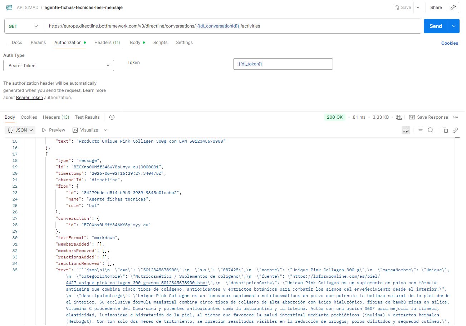Image resolution: width=466 pixels, height=326 pixels.
Task: Click the "directline" channelId value
Action: pyautogui.click(x=106, y=180)
